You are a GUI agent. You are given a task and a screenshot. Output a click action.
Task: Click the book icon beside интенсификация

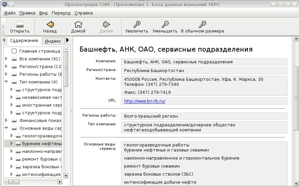[18, 175]
